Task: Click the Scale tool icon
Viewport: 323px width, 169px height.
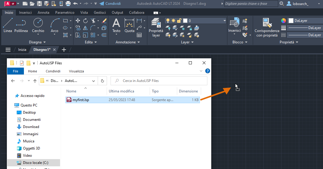Action: click(x=85, y=35)
